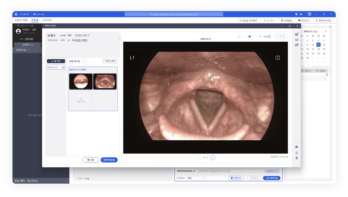Select day 11 in the calendar
The width and height of the screenshot is (348, 197).
click(318, 45)
